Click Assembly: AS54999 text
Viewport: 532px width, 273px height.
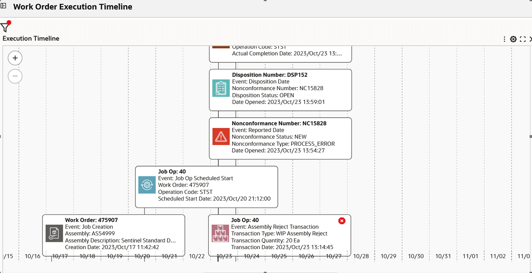(90, 234)
